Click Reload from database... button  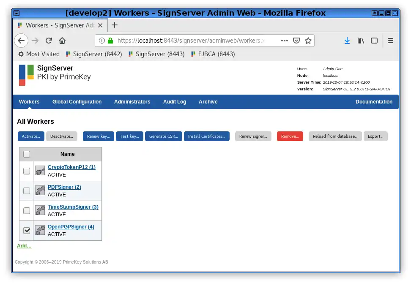click(x=335, y=136)
